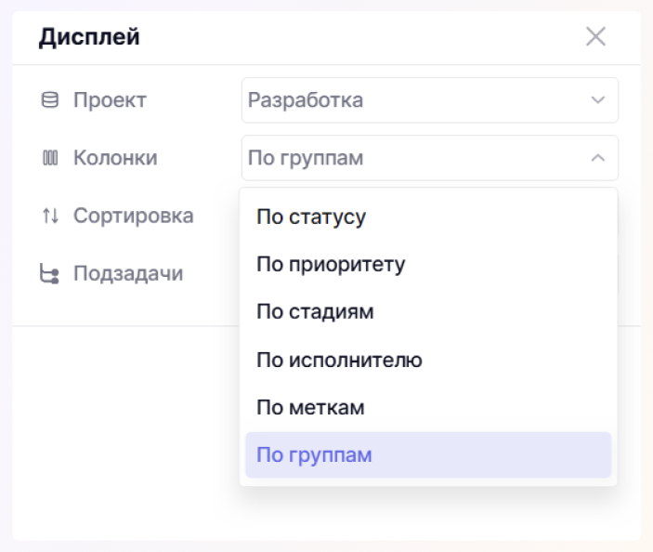
Task: Click the columns icon beside Колонки
Action: click(x=50, y=158)
